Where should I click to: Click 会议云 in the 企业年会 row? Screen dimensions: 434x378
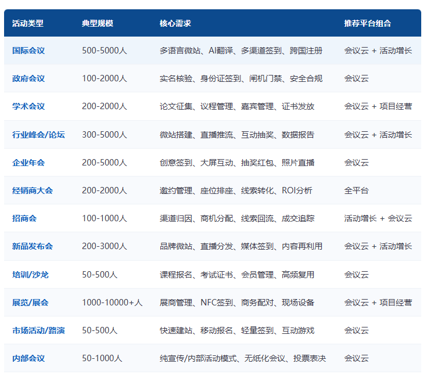coord(356,163)
